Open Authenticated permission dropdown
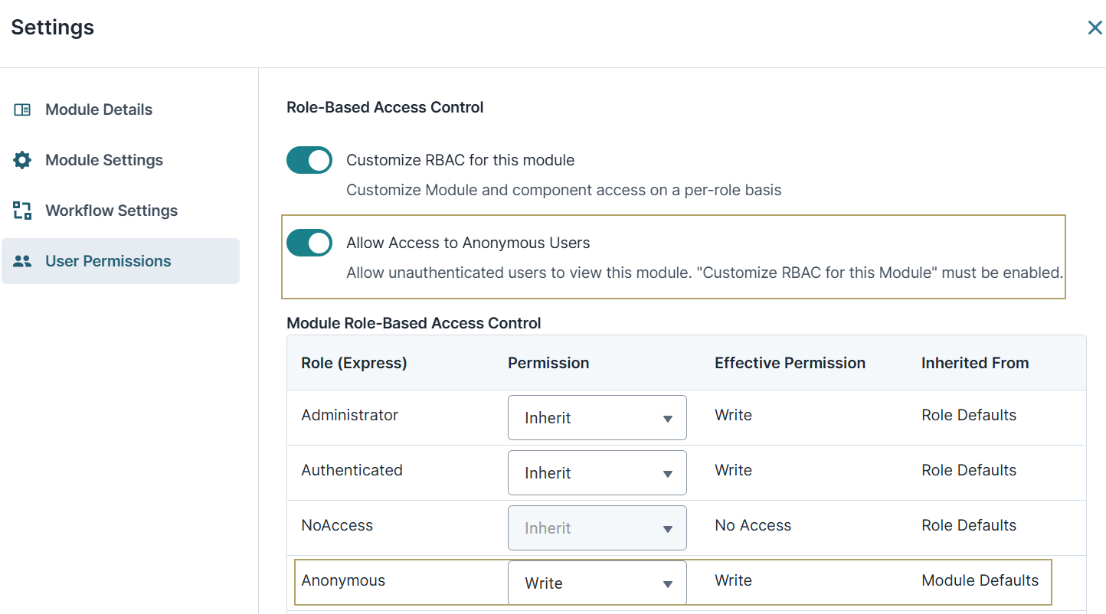 (x=597, y=473)
